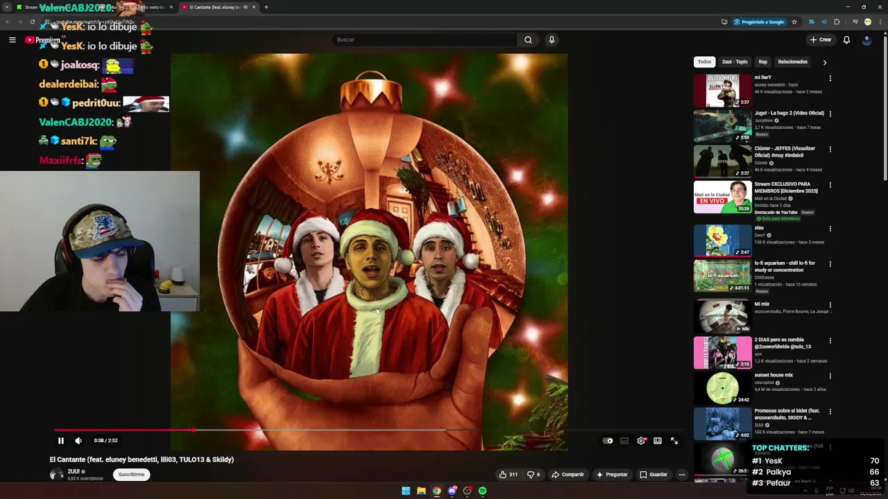Enter fullscreen mode in the player
888x499 pixels.
[x=674, y=441]
